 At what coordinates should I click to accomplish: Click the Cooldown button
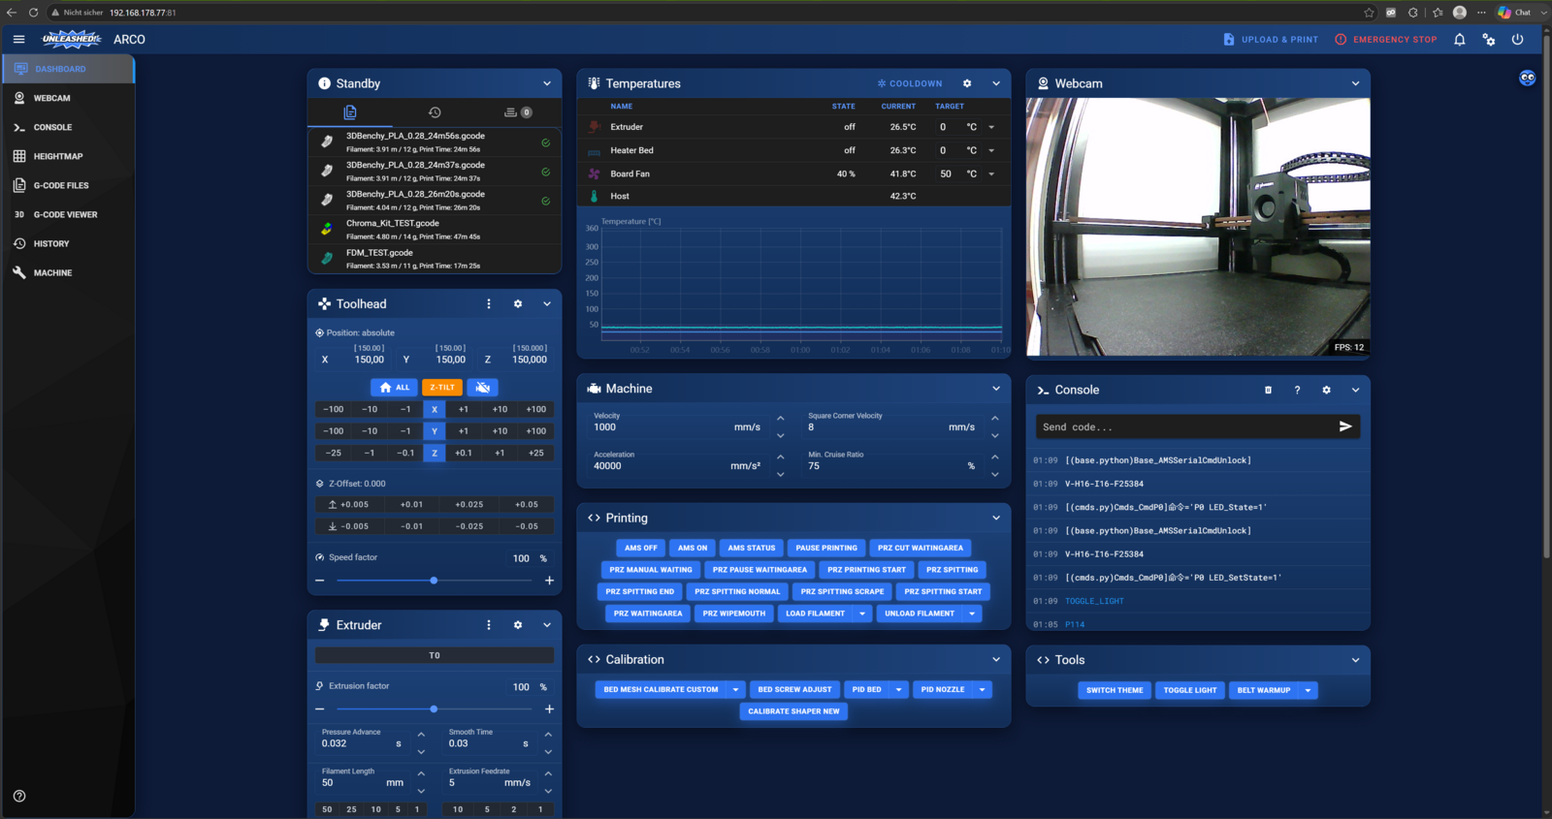coord(910,83)
